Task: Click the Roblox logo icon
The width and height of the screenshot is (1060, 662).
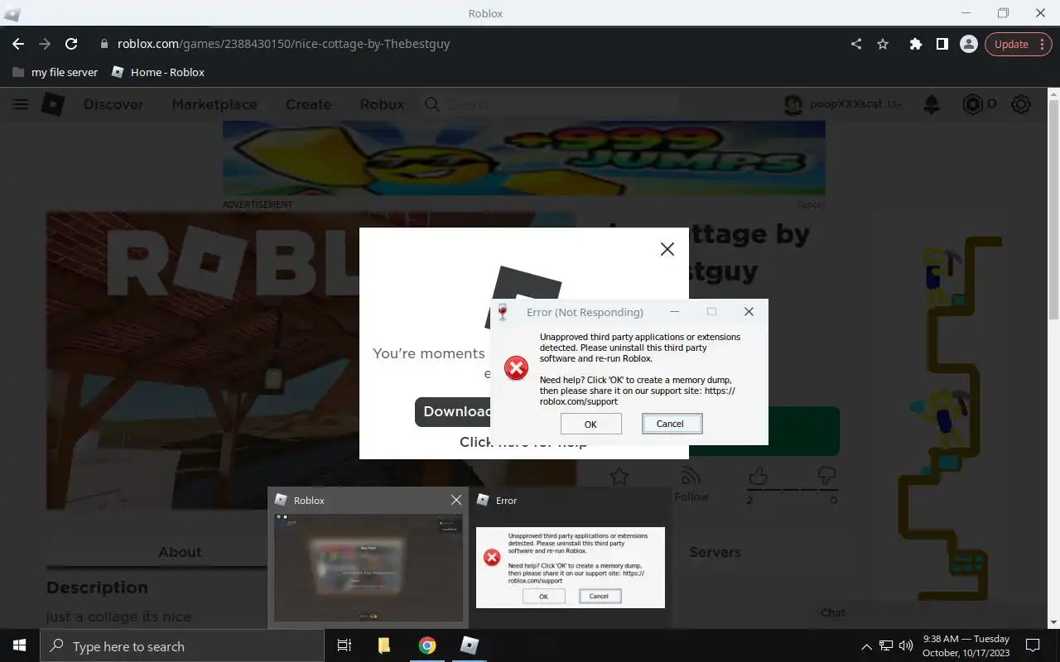Action: coord(53,104)
